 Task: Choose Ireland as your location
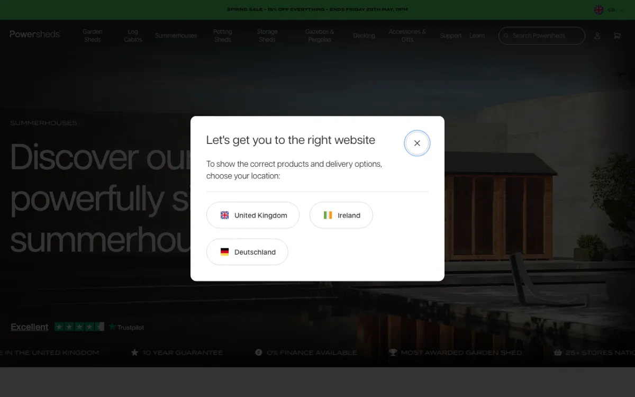coord(341,215)
